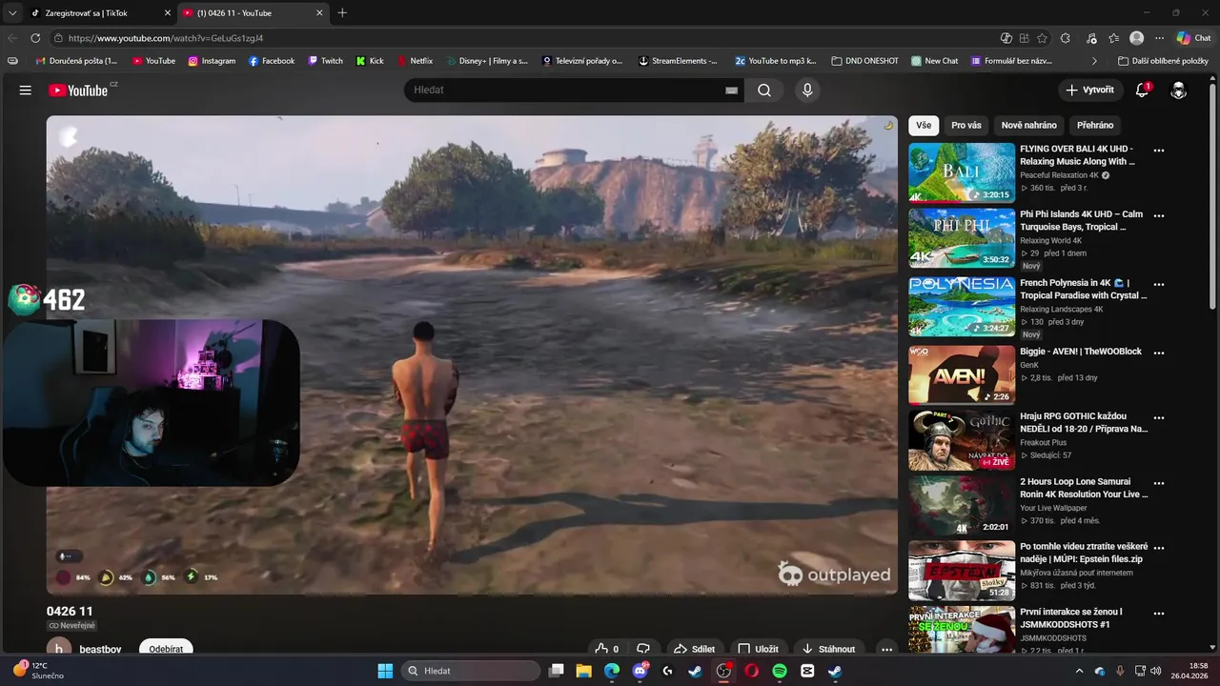Image resolution: width=1220 pixels, height=686 pixels.
Task: Reload the page with refresh icon
Action: 35,38
